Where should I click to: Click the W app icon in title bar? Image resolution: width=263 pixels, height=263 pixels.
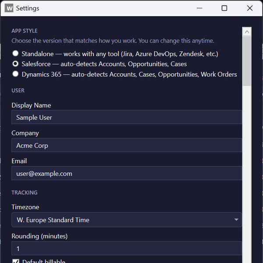tap(9, 8)
